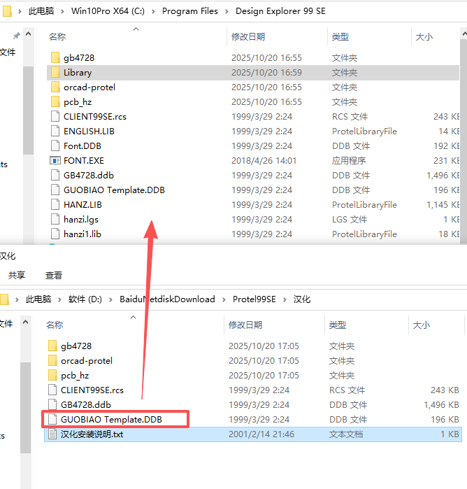Click the FONT.EXE application icon
This screenshot has height=489, width=467.
tap(55, 161)
